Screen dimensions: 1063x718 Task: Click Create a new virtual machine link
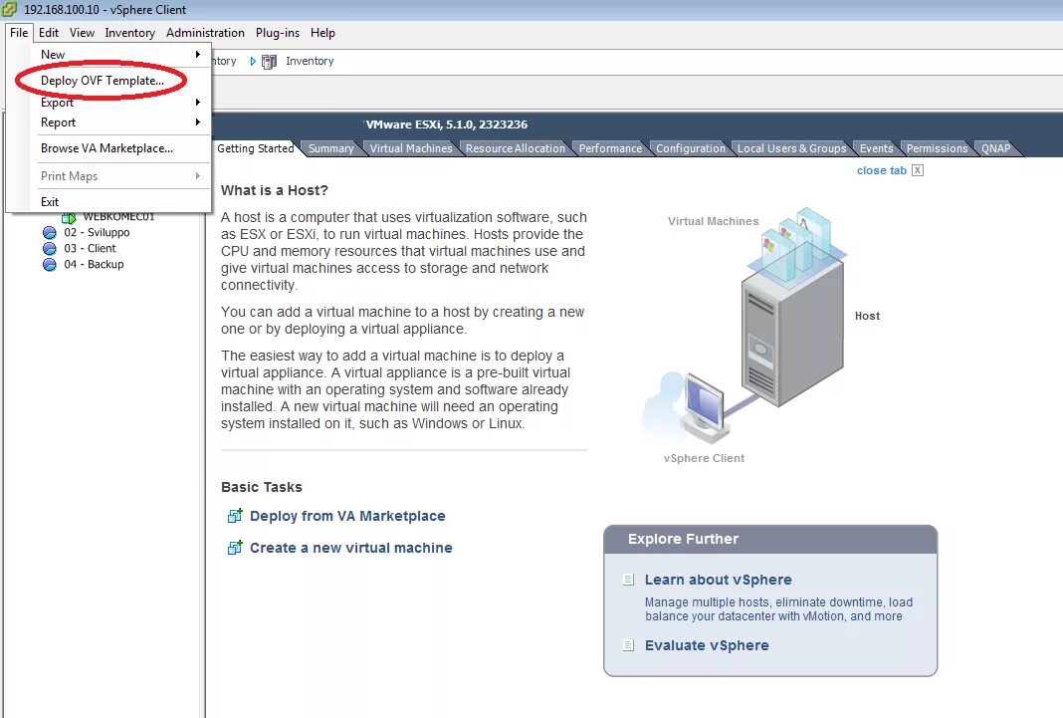(351, 548)
